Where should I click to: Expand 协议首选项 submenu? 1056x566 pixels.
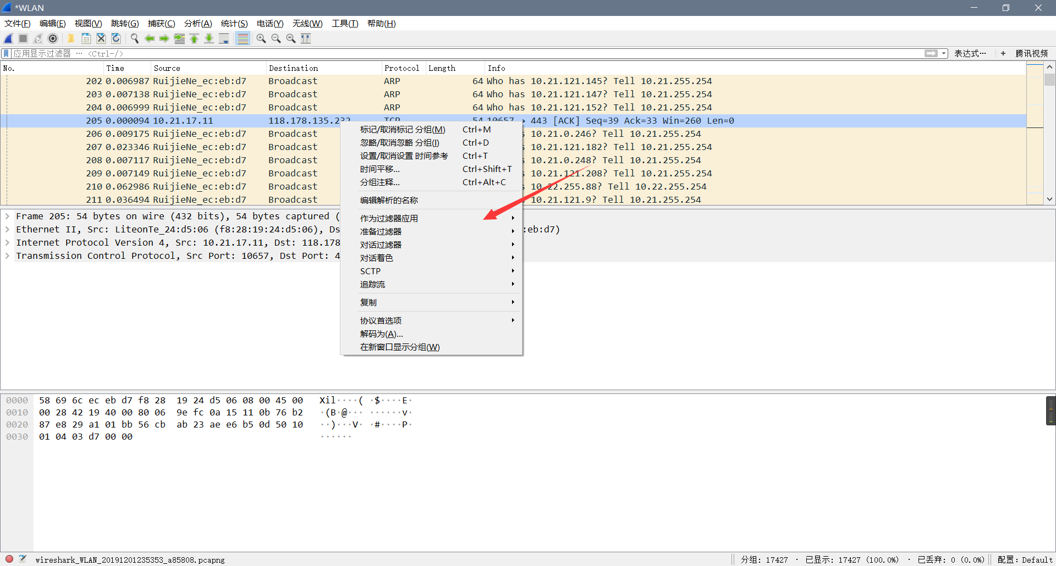click(x=432, y=320)
